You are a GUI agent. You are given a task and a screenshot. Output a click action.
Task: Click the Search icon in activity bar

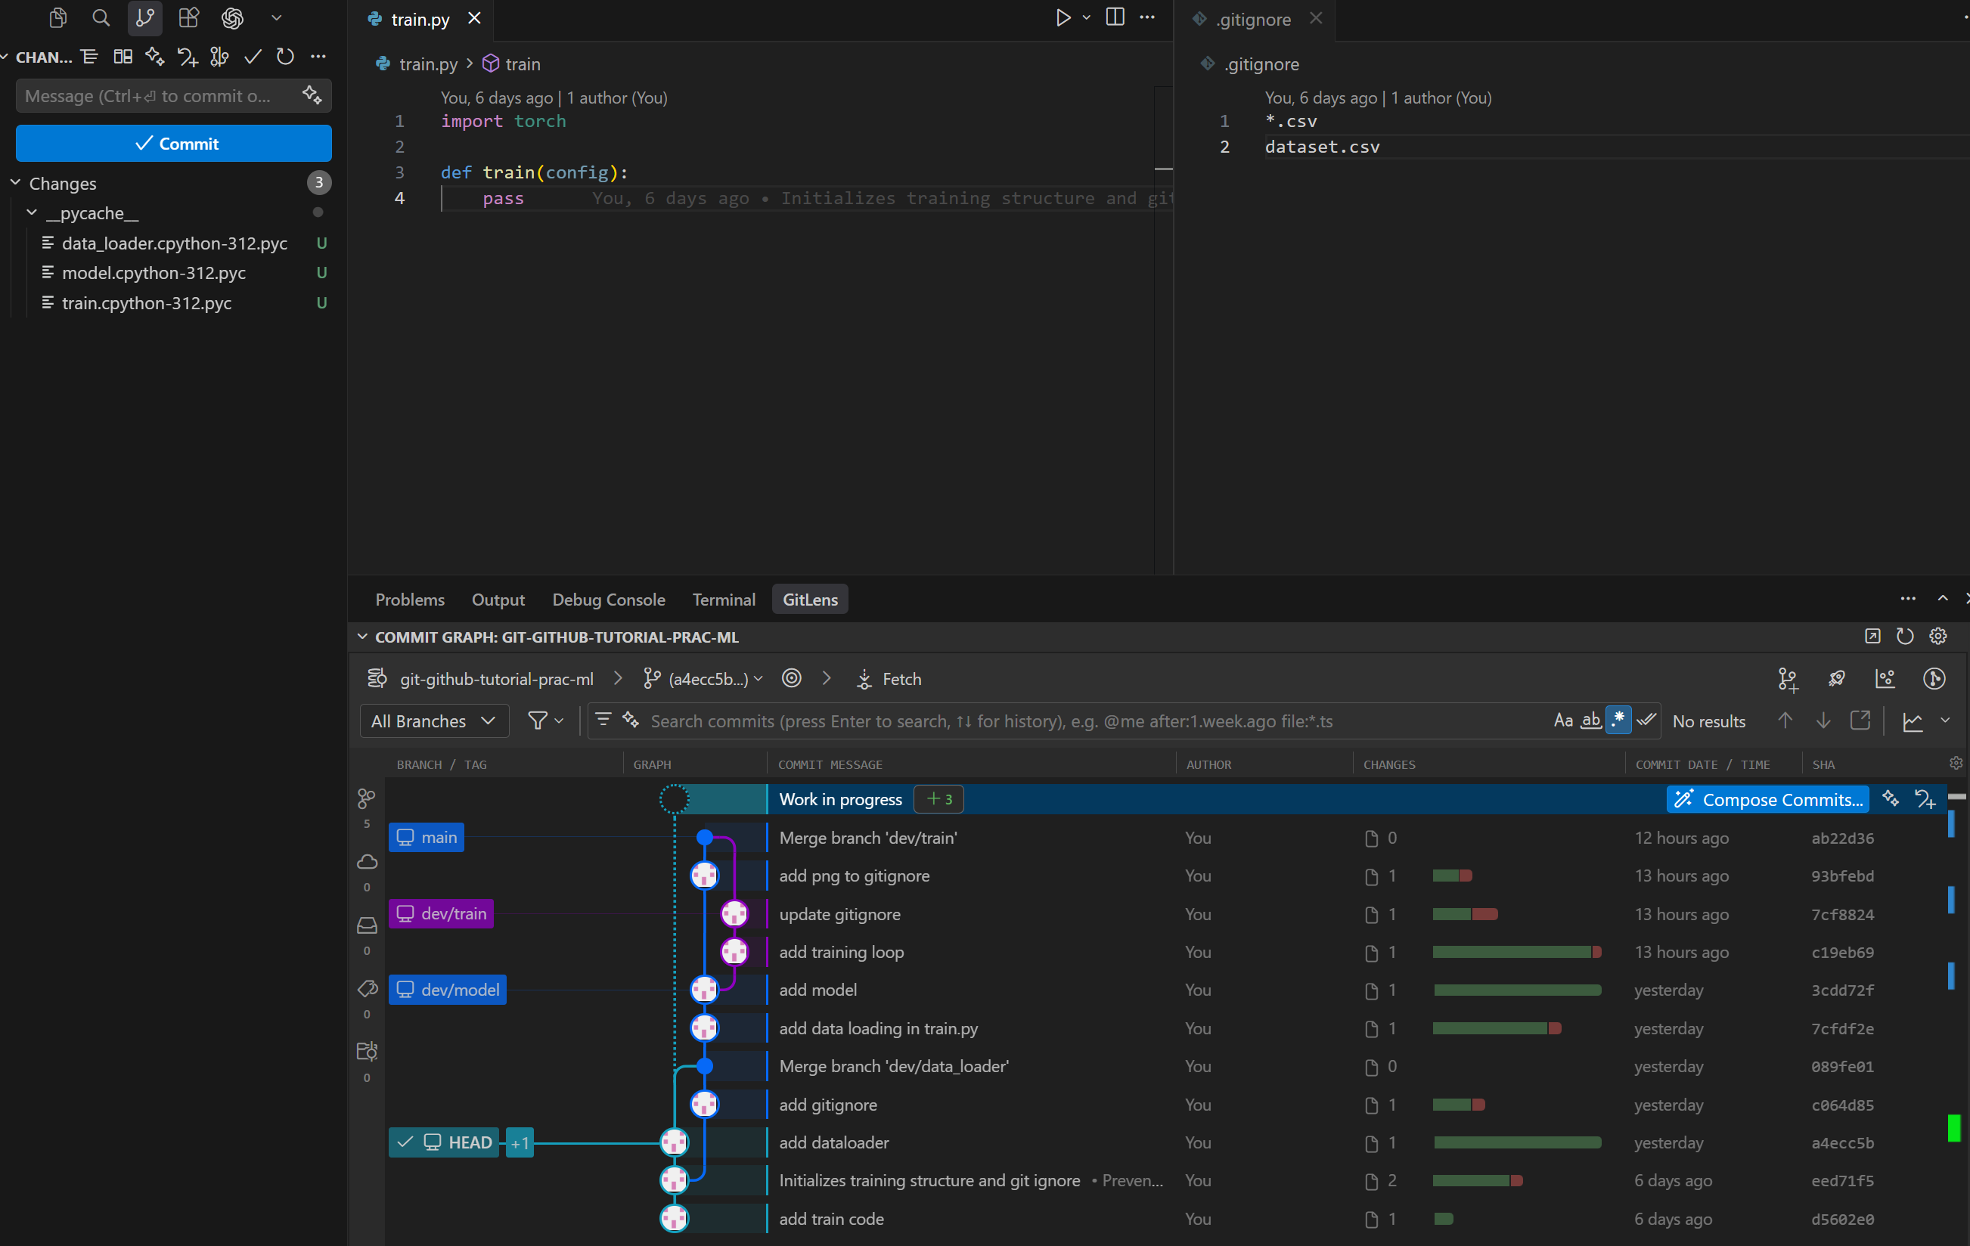tap(101, 18)
